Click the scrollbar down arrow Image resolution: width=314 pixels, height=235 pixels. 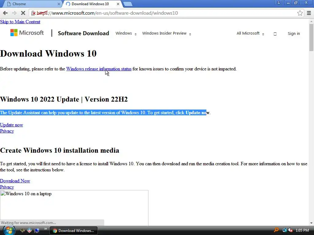coord(311,223)
